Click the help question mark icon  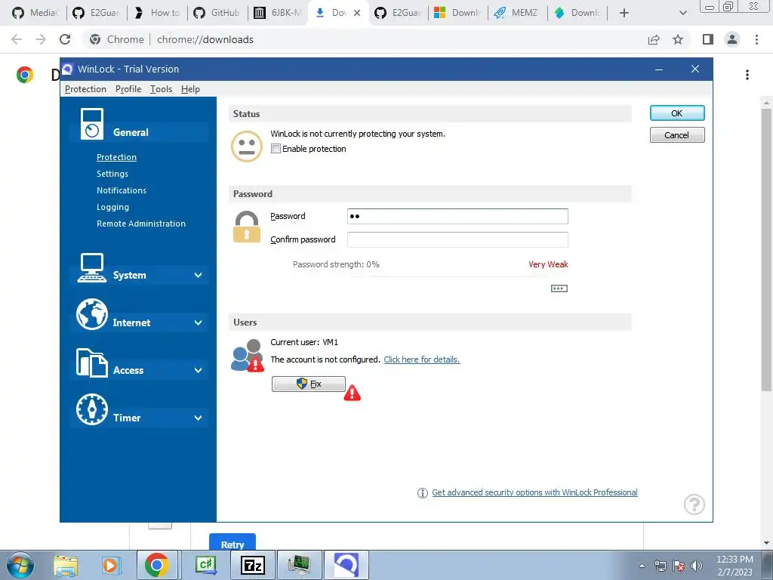pyautogui.click(x=694, y=504)
